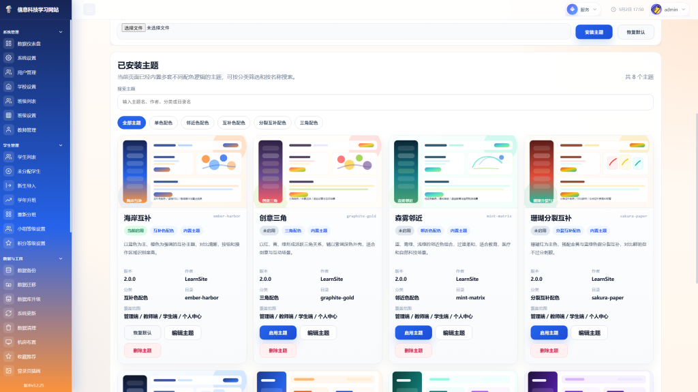
Task: Open 数据清理 trash icon
Action: 8,327
